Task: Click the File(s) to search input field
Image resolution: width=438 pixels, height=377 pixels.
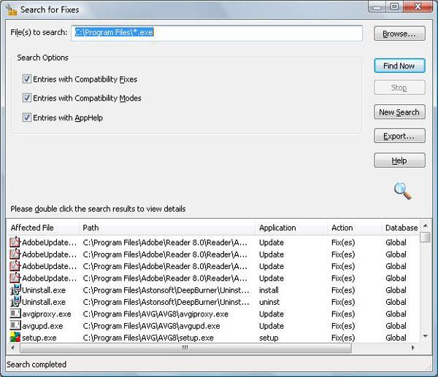Action: tap(217, 33)
